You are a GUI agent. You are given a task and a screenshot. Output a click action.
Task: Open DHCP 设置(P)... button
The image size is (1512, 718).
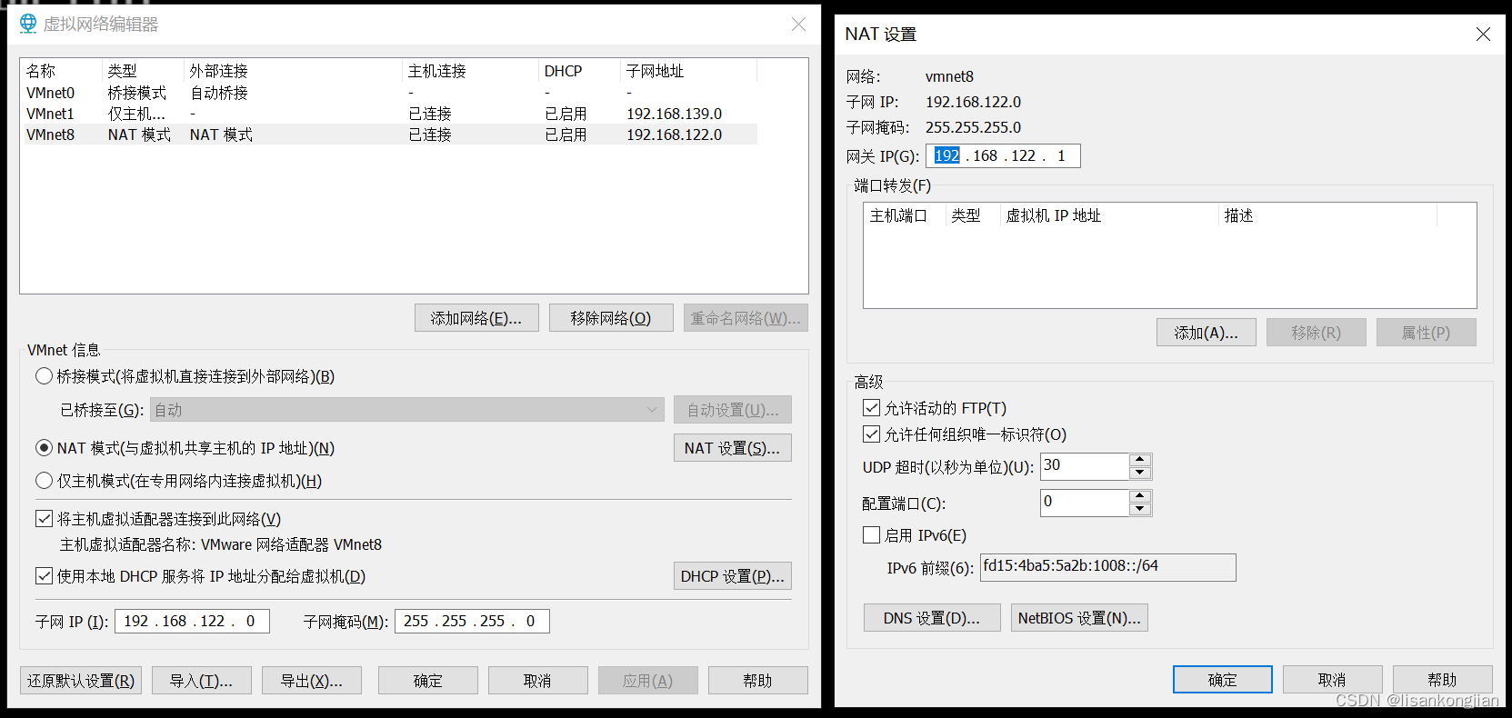point(733,576)
